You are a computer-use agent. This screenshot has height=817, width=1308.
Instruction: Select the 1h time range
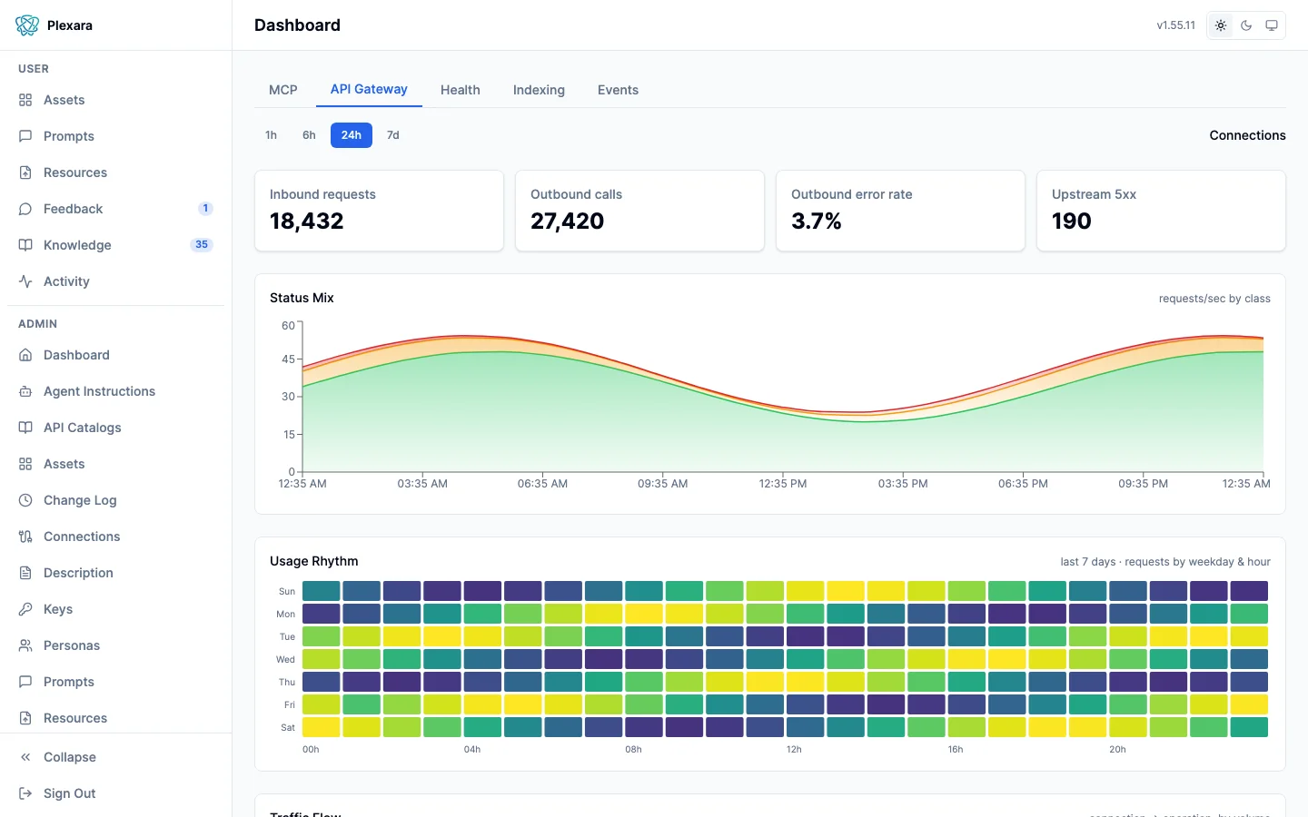271,135
